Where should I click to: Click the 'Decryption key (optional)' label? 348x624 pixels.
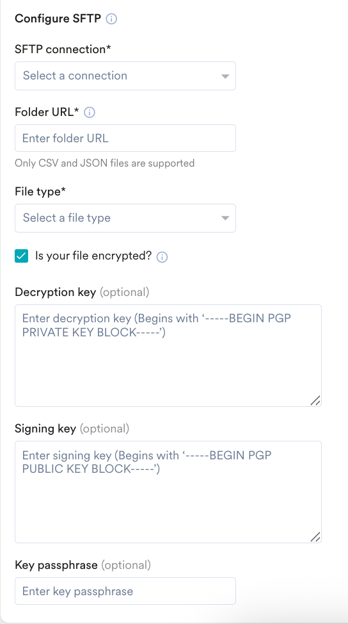pyautogui.click(x=82, y=292)
